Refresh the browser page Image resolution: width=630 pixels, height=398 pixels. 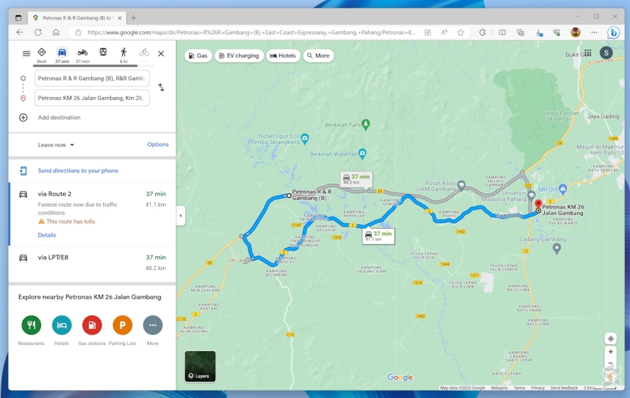tap(38, 33)
